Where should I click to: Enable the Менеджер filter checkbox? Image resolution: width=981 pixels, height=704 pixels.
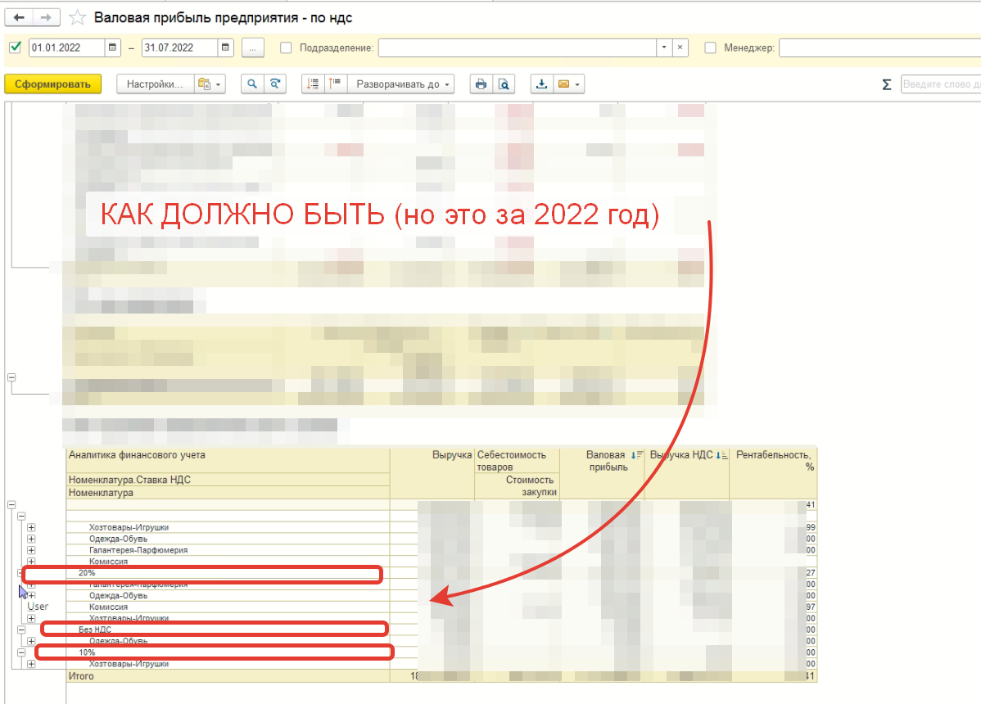click(x=710, y=47)
